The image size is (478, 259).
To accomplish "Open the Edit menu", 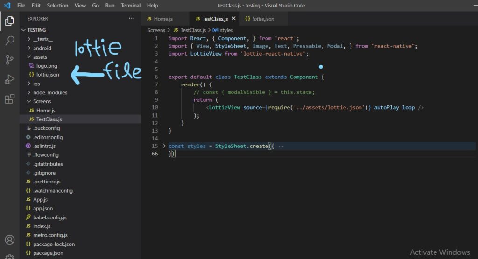I will [x=35, y=6].
